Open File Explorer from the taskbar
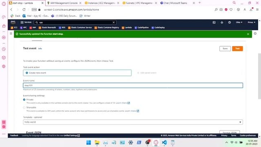261x147 pixels. pos(97,143)
